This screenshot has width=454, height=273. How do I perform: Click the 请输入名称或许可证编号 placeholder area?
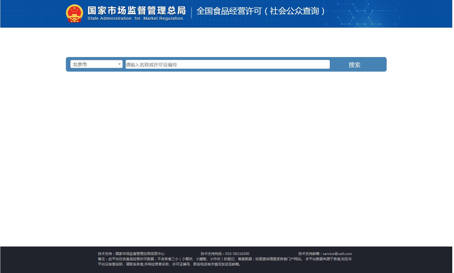tap(152, 64)
